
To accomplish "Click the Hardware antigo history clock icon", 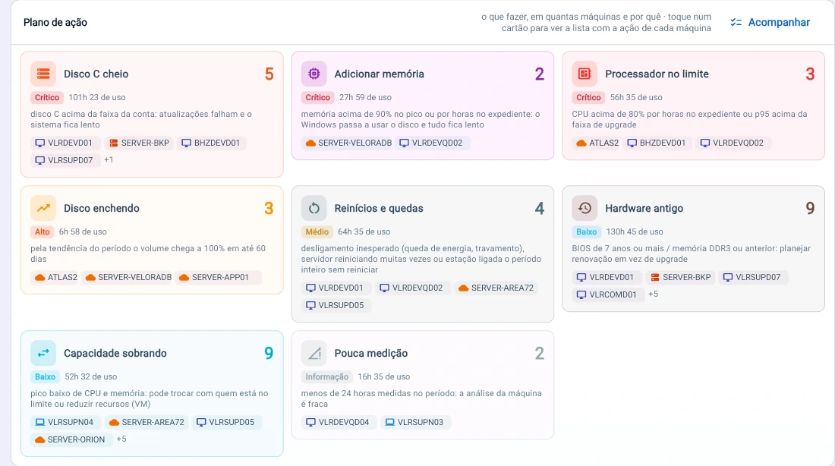I will 584,208.
